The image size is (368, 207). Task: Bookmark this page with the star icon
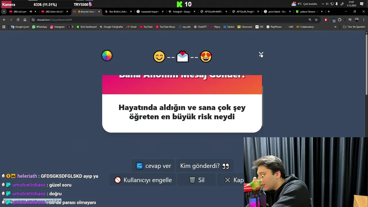pyautogui.click(x=316, y=20)
